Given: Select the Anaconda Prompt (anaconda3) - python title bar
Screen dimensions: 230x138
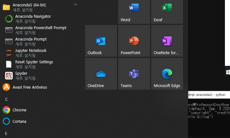Looking at the screenshot, I should coord(209,95).
